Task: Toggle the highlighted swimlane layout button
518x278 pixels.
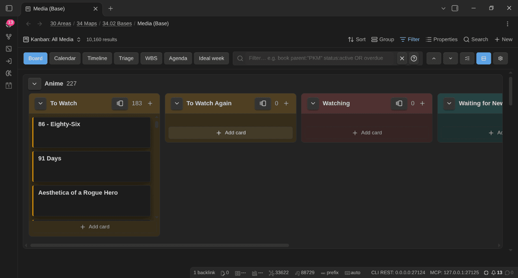Action: coord(484,58)
